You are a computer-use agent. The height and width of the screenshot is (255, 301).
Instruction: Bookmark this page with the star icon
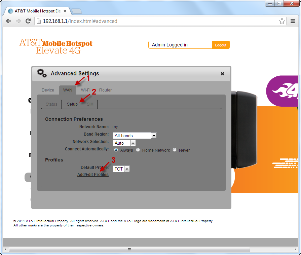point(282,21)
